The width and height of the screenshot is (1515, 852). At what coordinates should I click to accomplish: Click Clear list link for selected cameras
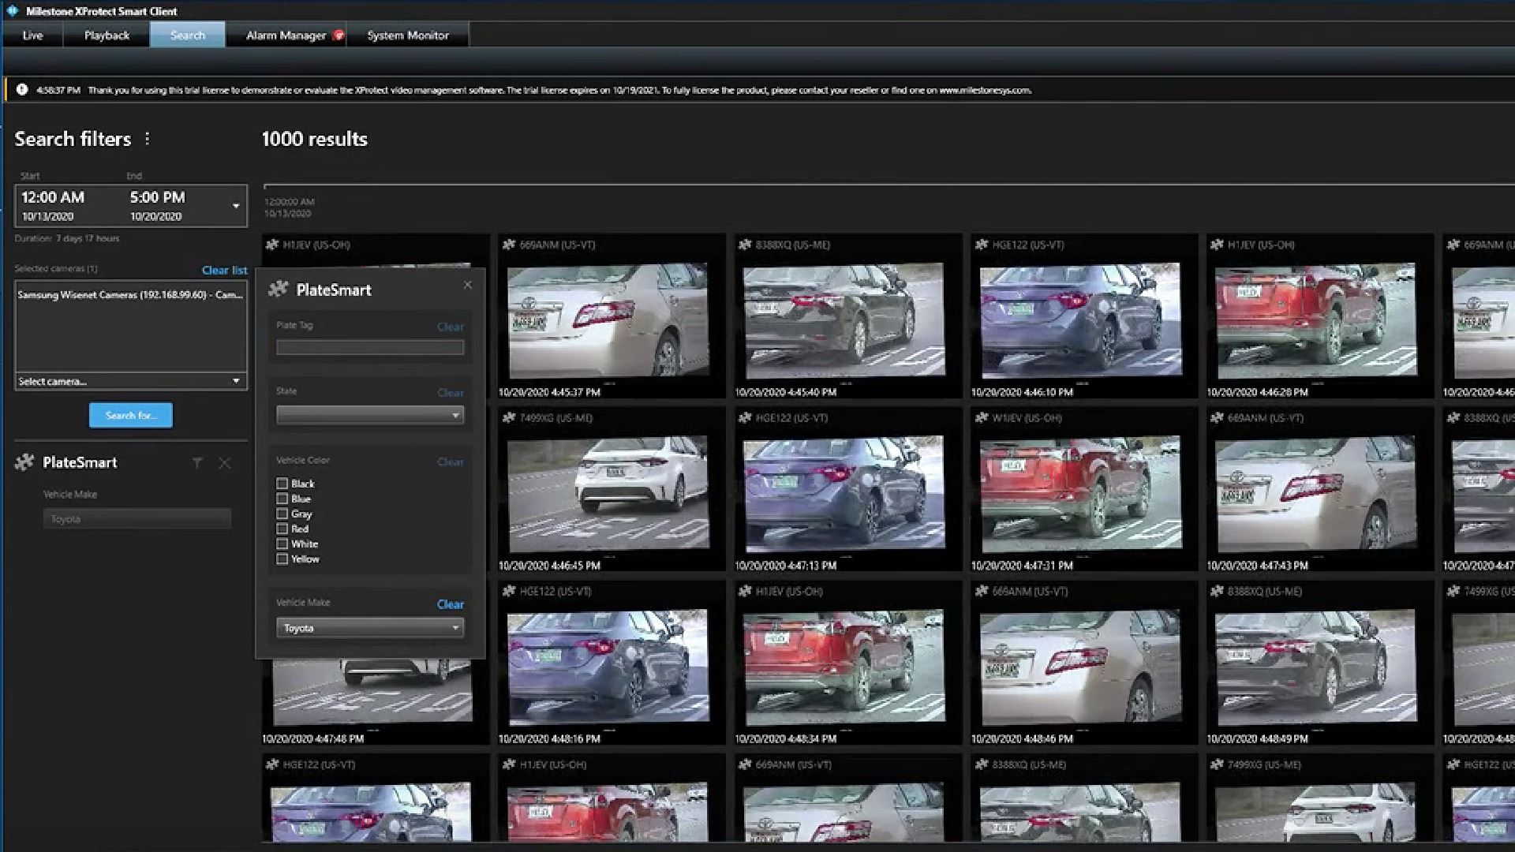click(x=224, y=270)
